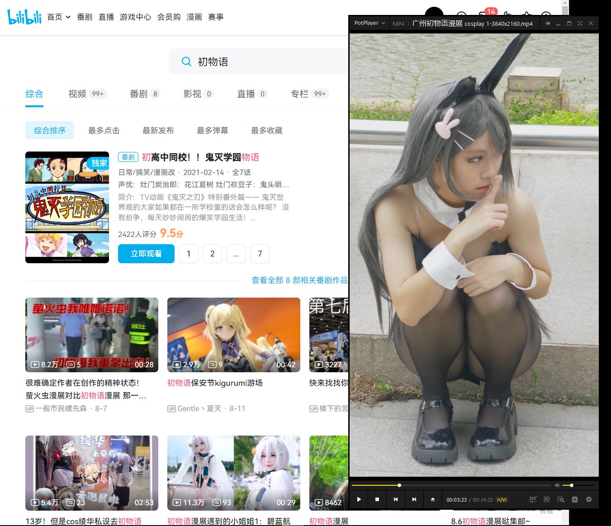Open 游戏中心 from the top menu
Image resolution: width=611 pixels, height=526 pixels.
135,17
